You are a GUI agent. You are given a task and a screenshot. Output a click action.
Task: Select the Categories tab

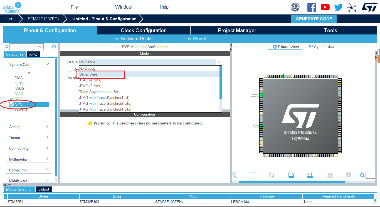[x=15, y=54]
